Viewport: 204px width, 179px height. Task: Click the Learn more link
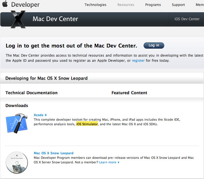click(x=109, y=162)
